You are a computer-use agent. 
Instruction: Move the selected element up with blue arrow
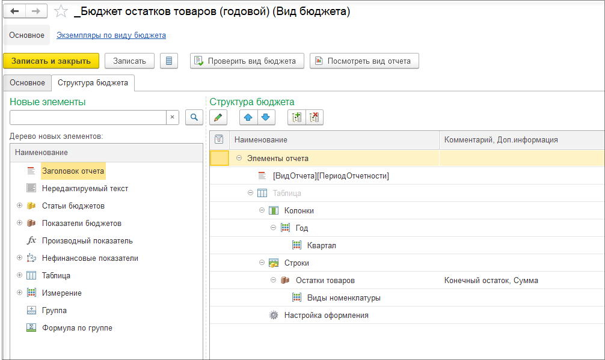point(248,118)
